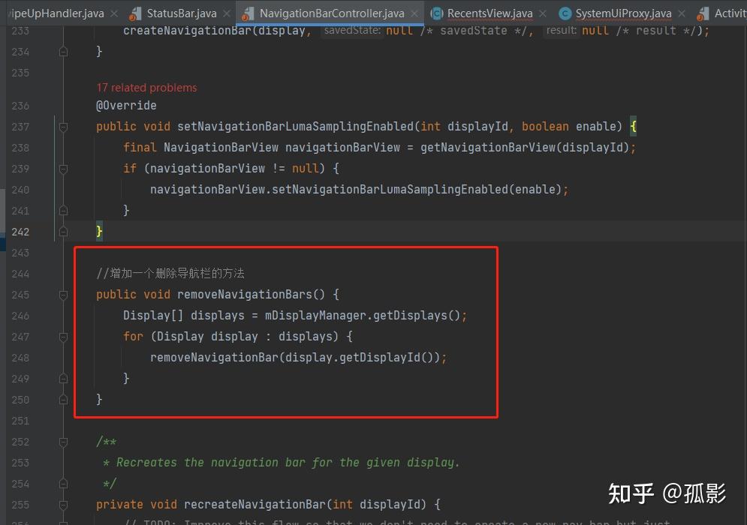Click the closing brace on line 242

99,231
